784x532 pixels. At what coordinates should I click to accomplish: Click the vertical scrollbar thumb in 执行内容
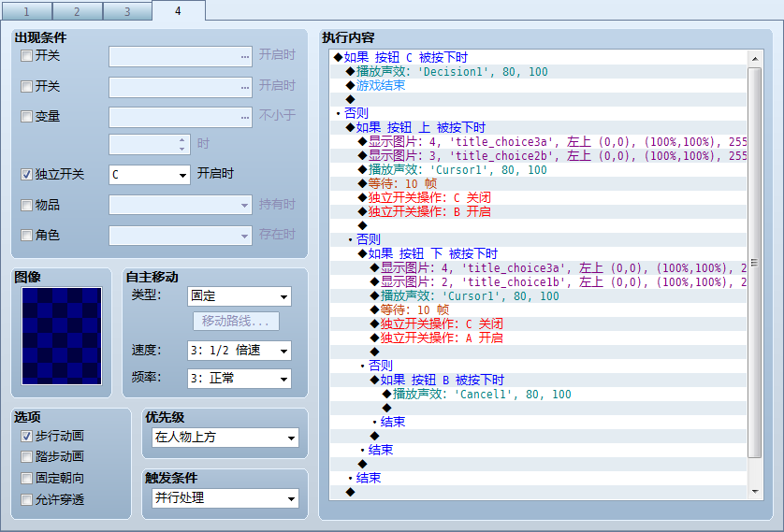click(754, 263)
